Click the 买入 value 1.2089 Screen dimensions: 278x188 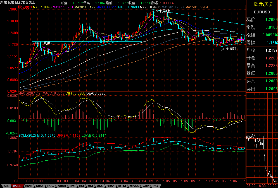[x=272, y=81]
